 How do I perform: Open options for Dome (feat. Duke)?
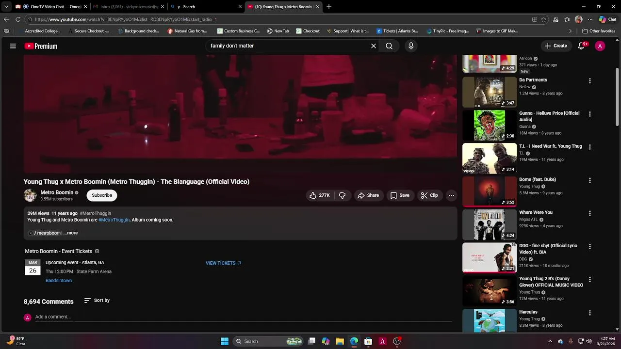590,180
